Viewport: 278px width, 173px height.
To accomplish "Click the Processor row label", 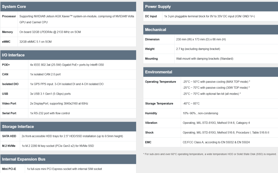I will coord(9,16).
